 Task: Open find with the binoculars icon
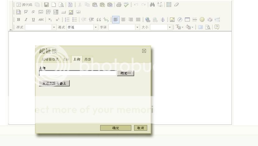pyautogui.click(x=152, y=5)
